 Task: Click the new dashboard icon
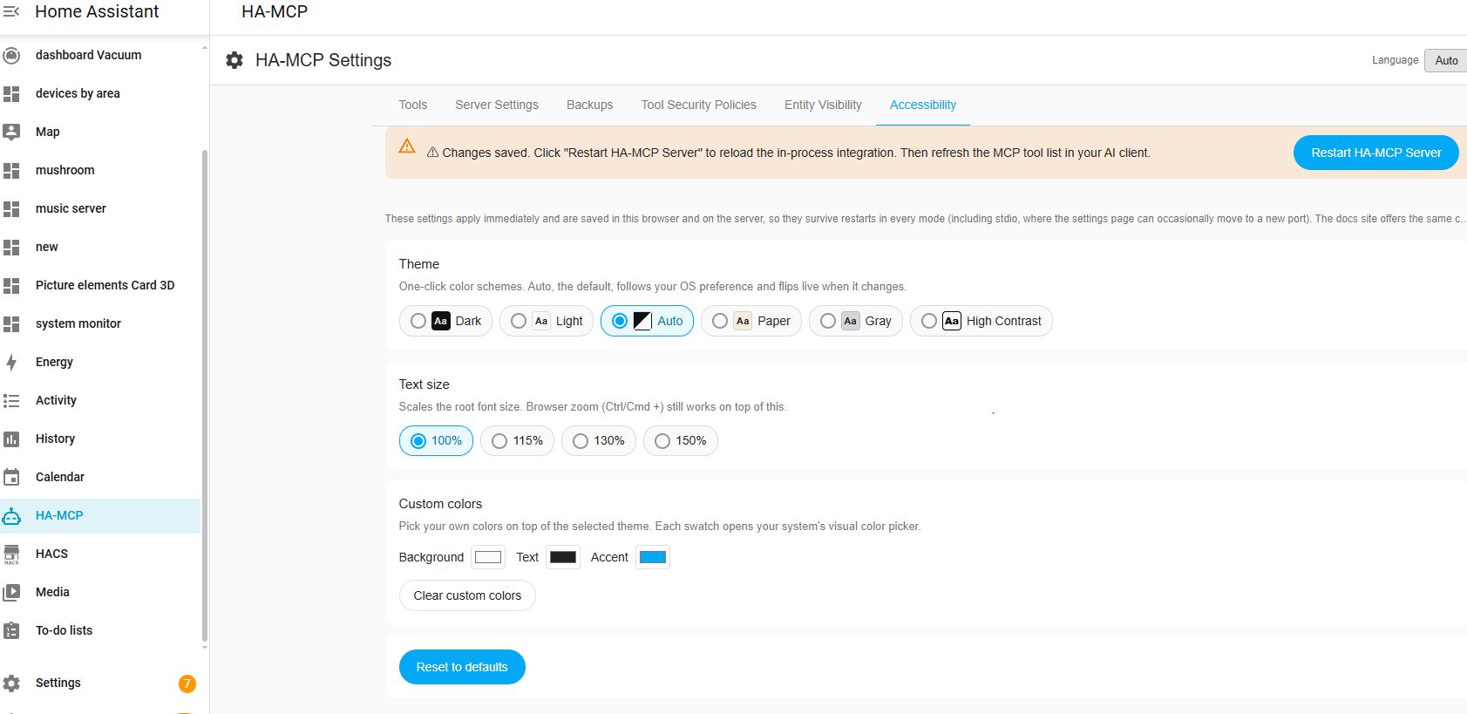click(x=11, y=247)
